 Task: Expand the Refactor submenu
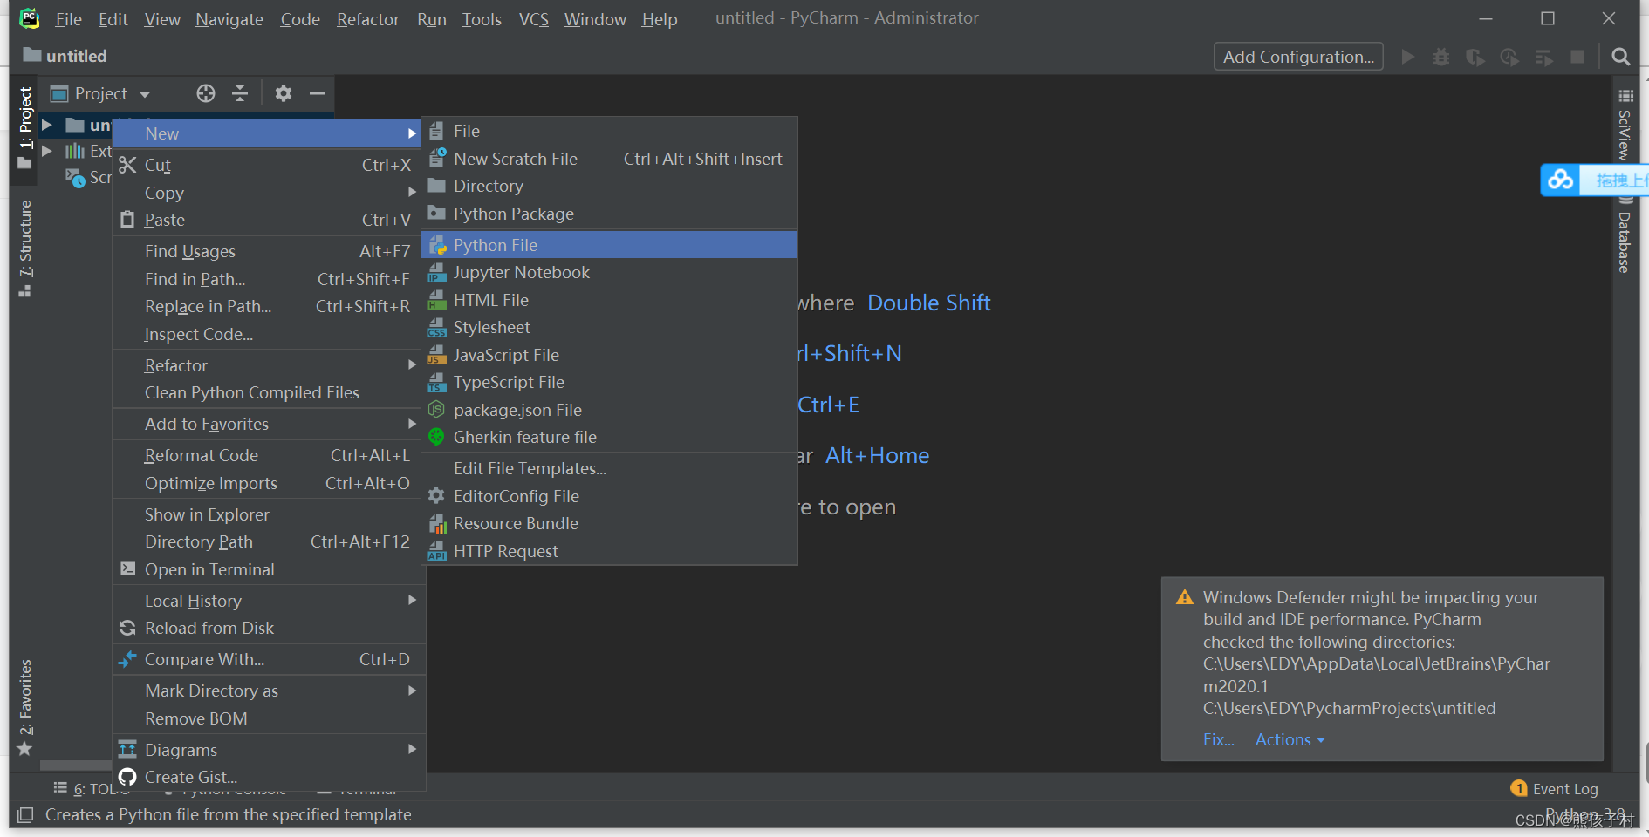pyautogui.click(x=269, y=365)
